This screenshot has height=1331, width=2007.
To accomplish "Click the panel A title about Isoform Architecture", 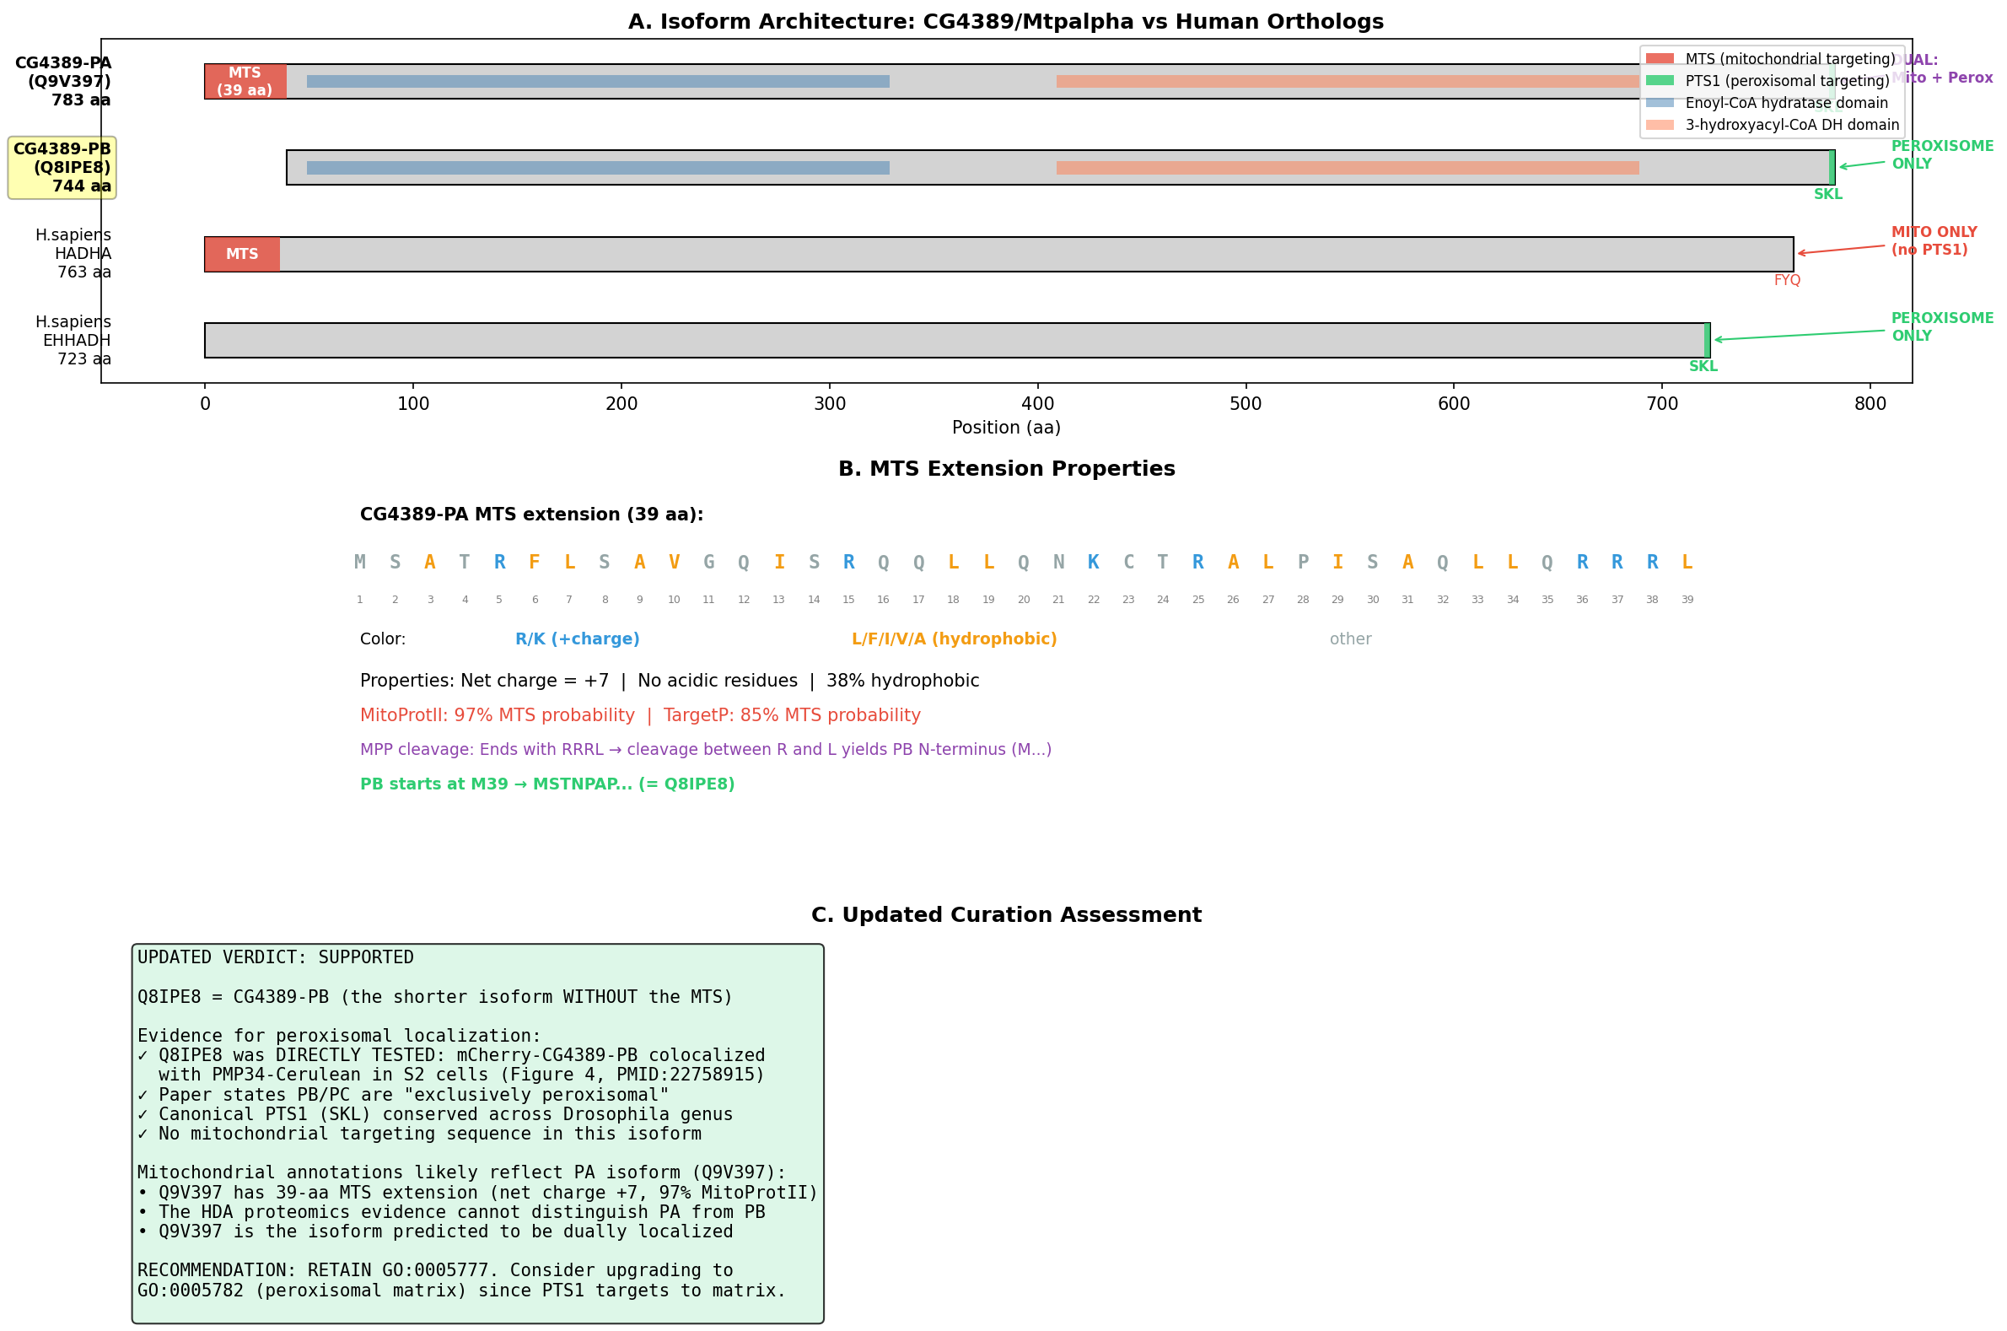I will tap(1006, 22).
